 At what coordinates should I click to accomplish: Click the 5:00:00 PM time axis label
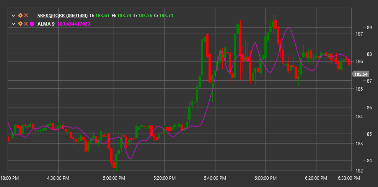114,178
